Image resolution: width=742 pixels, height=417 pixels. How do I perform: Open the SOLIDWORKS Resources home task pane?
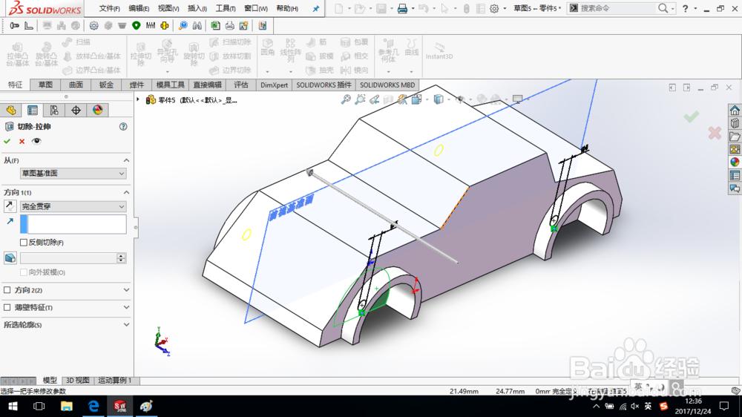[x=735, y=111]
